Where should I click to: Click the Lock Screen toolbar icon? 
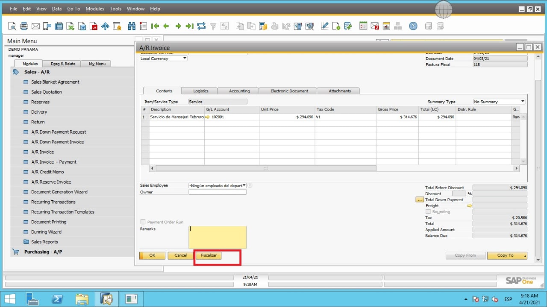116,26
